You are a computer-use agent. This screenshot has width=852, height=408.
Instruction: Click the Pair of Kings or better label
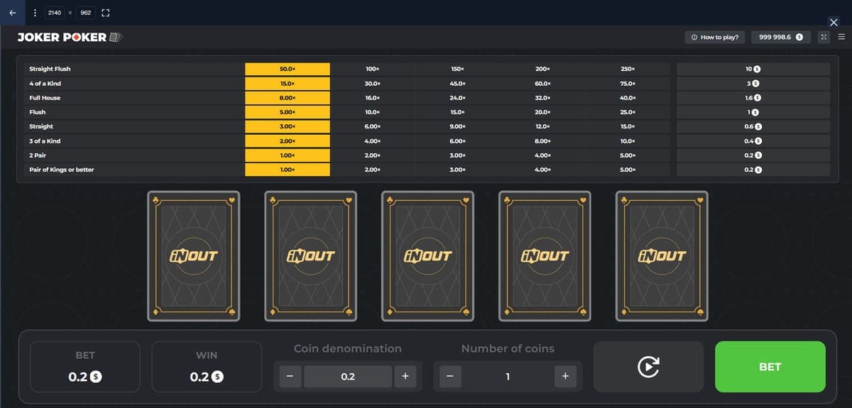click(61, 170)
